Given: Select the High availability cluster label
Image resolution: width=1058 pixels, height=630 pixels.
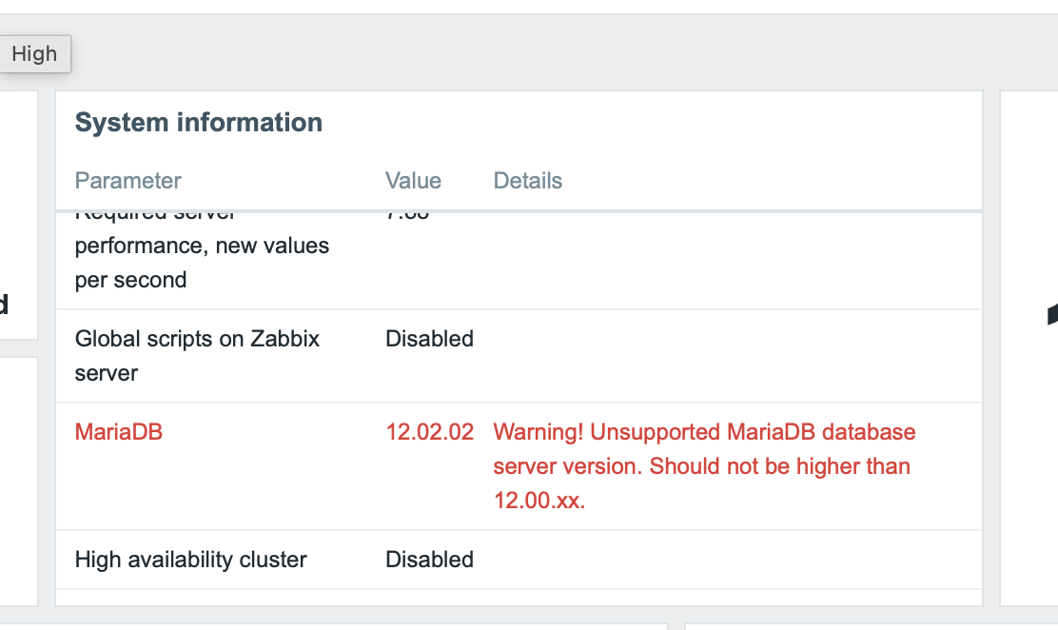Looking at the screenshot, I should click(190, 560).
